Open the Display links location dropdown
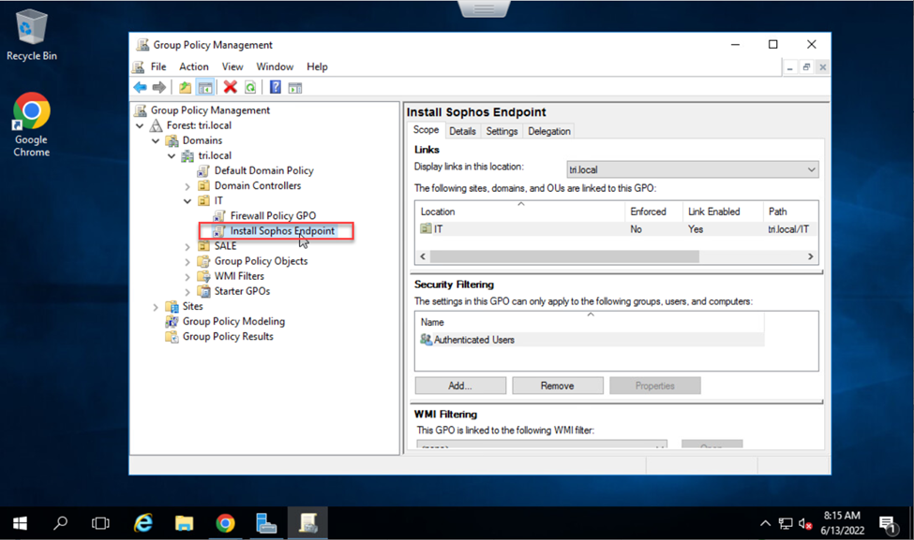The image size is (914, 540). [693, 169]
